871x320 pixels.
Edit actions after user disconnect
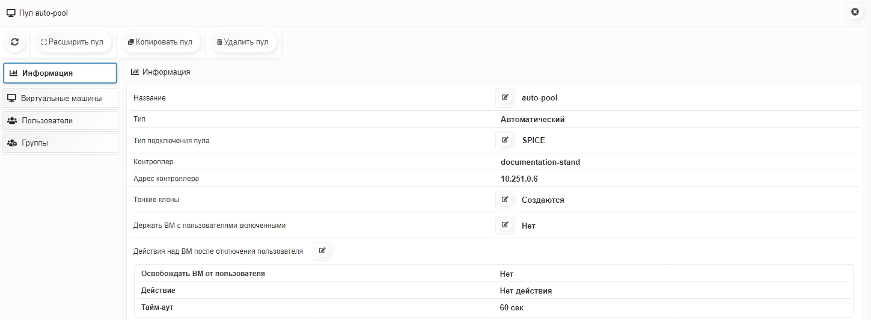pos(322,251)
